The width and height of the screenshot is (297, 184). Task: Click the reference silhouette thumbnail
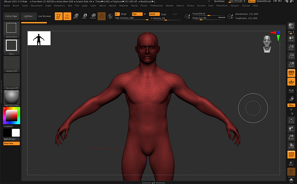pos(39,38)
